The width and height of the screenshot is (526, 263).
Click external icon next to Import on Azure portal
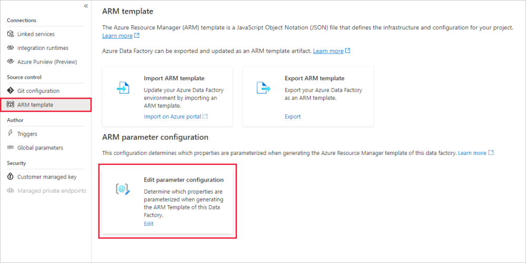tap(205, 116)
